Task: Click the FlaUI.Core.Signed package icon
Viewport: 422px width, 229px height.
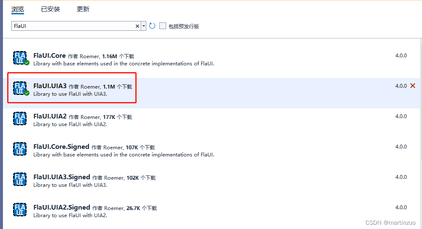Action: [x=20, y=149]
